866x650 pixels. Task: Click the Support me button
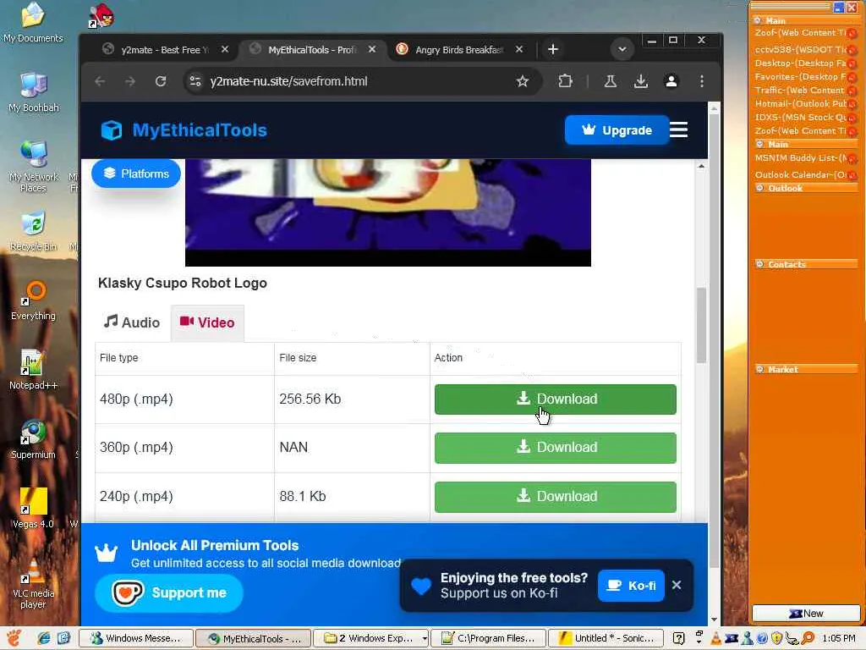pyautogui.click(x=169, y=593)
